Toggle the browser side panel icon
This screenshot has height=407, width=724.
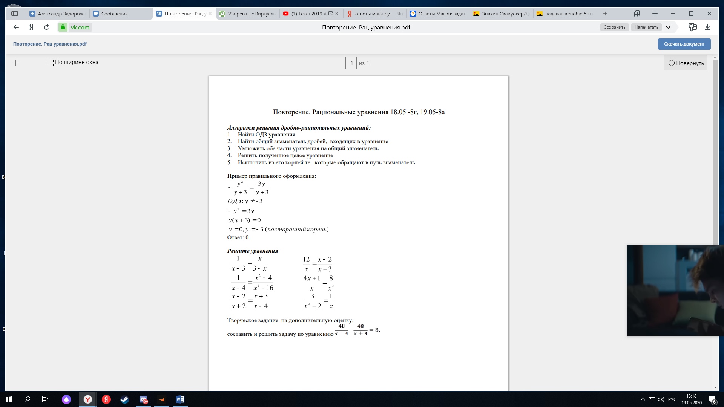coord(15,14)
